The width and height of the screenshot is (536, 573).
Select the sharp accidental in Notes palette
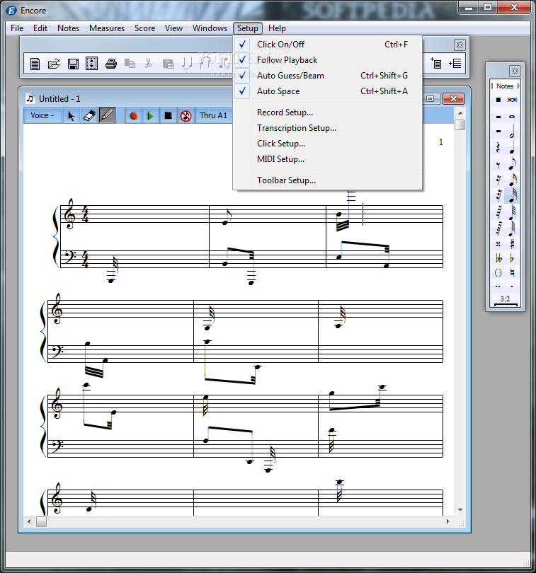click(x=512, y=244)
